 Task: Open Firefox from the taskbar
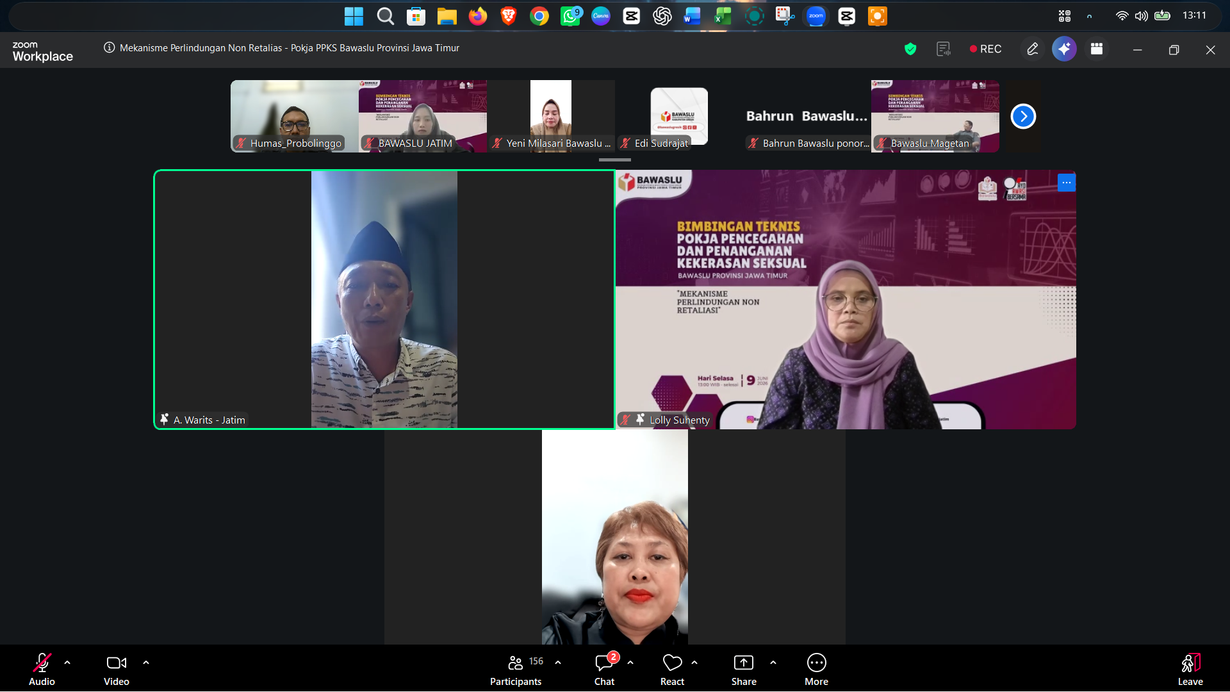pos(477,16)
